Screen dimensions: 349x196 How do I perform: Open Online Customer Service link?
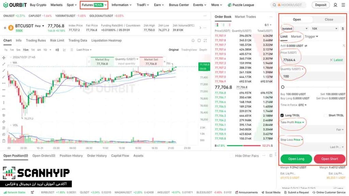(329, 193)
